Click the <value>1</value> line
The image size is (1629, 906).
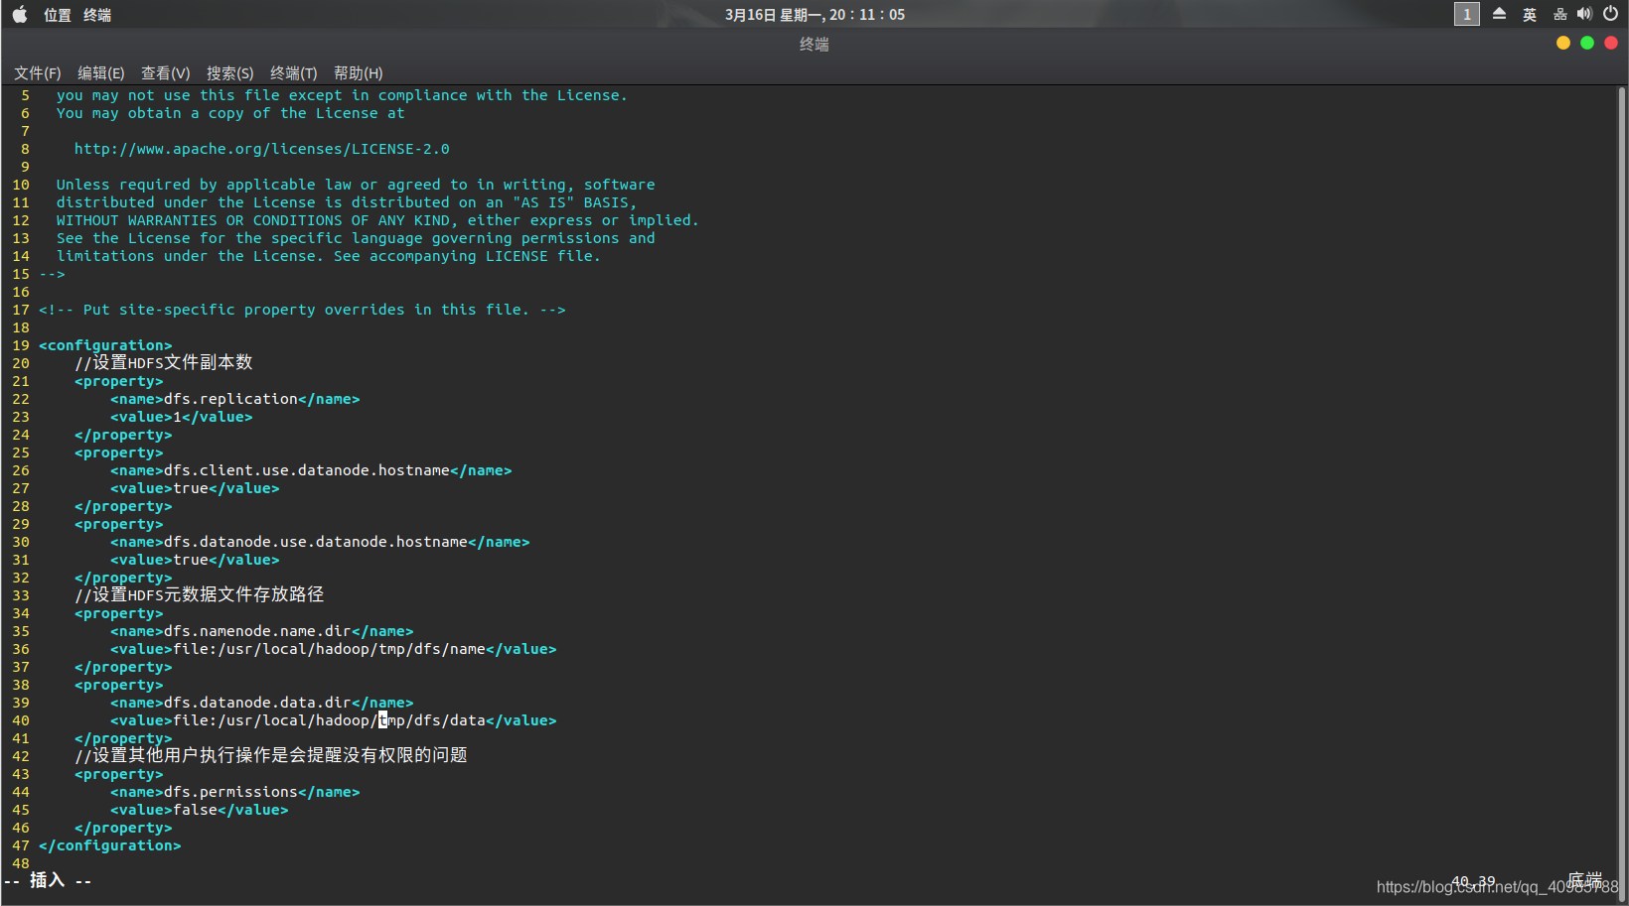pos(182,417)
